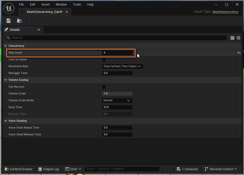This screenshot has width=244, height=175.
Task: Open Details settings gear icon
Action: coord(238,38)
